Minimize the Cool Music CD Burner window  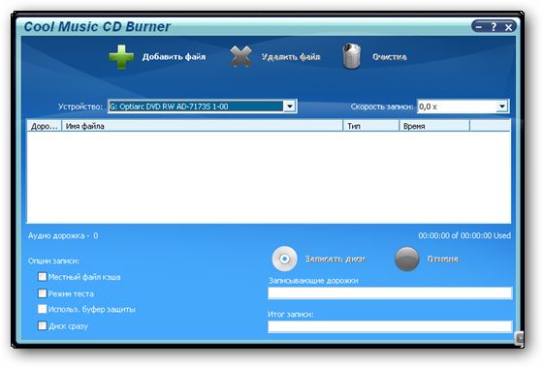(x=479, y=27)
